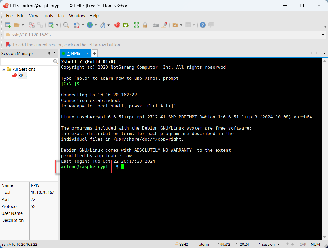Screen dimensions: 328x248
Task: Click 99x32 terminal size in status bar
Action: 225,245
